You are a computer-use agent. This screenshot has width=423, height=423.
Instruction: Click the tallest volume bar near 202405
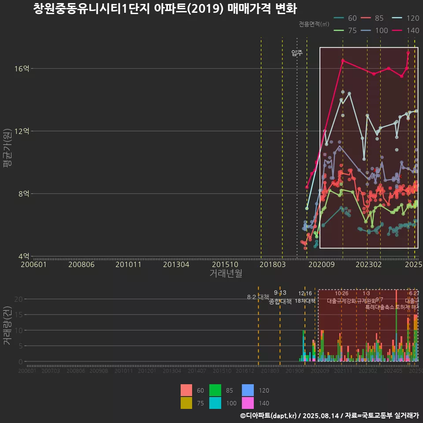396,326
